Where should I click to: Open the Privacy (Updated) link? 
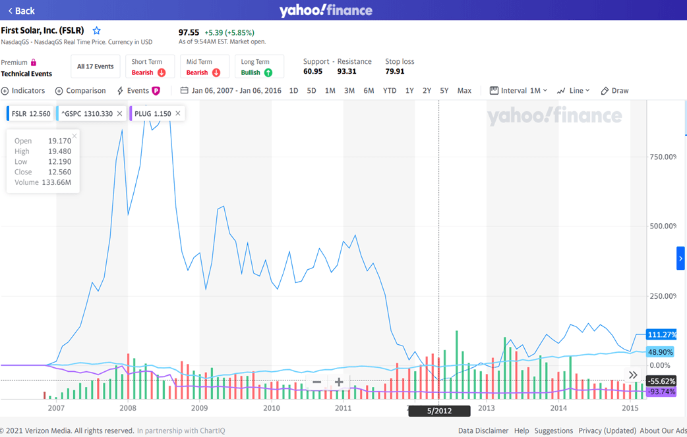tap(607, 431)
